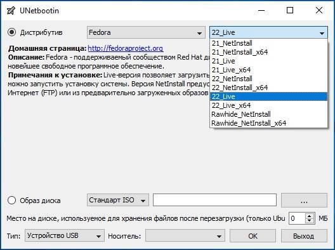Click the Выход button
Screen dimensions: 335x250
tap(304, 236)
